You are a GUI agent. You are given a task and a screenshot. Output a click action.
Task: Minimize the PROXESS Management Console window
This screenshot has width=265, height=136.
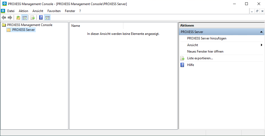click(x=234, y=4)
